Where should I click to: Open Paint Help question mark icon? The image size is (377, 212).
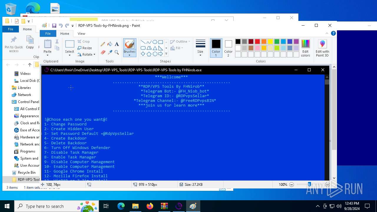[333, 34]
